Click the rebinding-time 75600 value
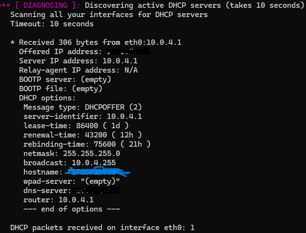Screen dimensions: 306x233 coord(104,144)
